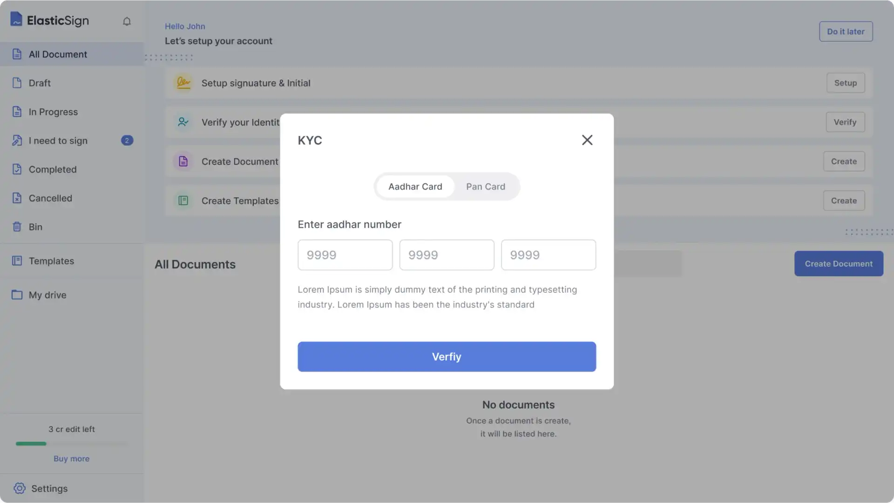Select Setup signature & Initial menu item
This screenshot has height=503, width=894.
pos(256,82)
